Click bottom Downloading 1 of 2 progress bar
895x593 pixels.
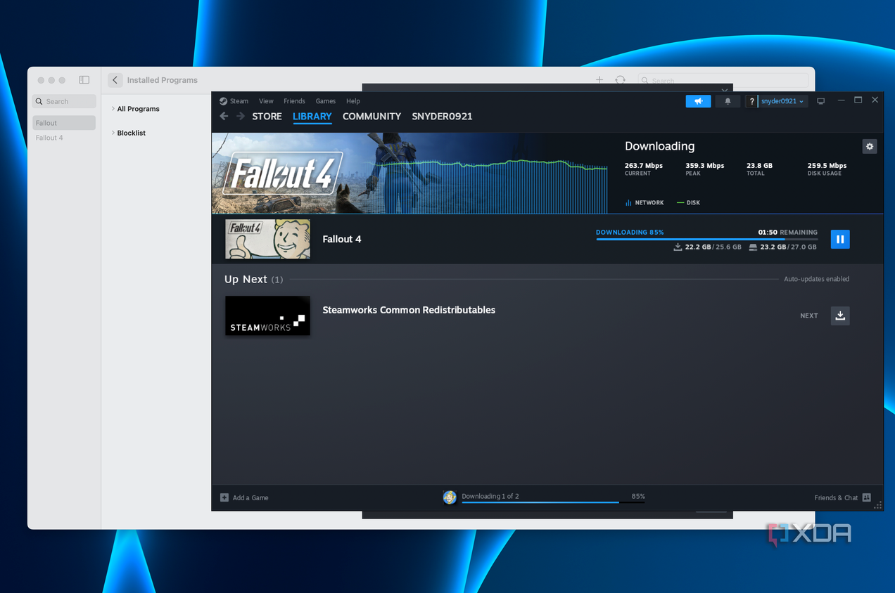click(553, 502)
